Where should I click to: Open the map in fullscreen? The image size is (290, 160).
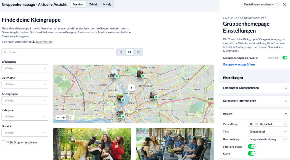point(71,118)
